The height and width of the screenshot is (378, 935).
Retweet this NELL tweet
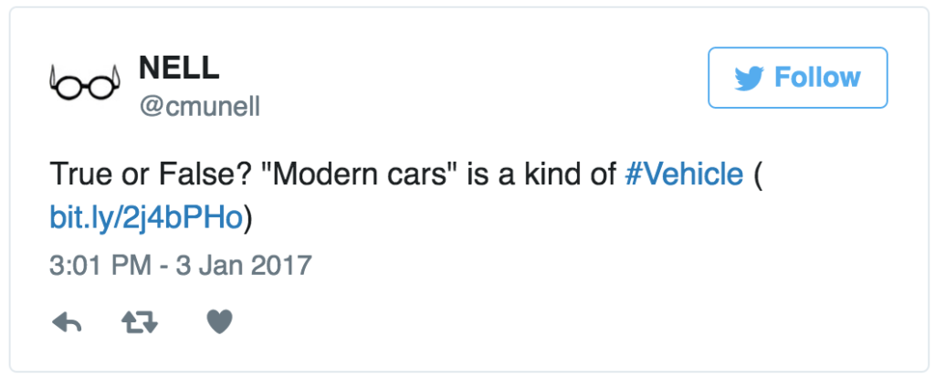pos(140,323)
